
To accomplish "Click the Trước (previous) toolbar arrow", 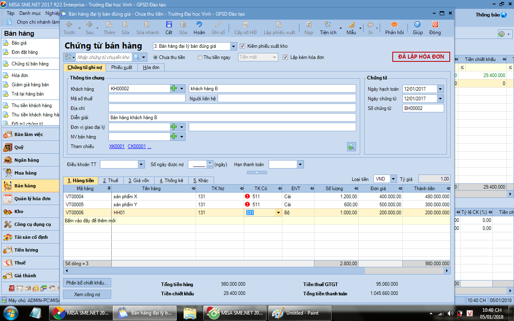I will [x=69, y=25].
